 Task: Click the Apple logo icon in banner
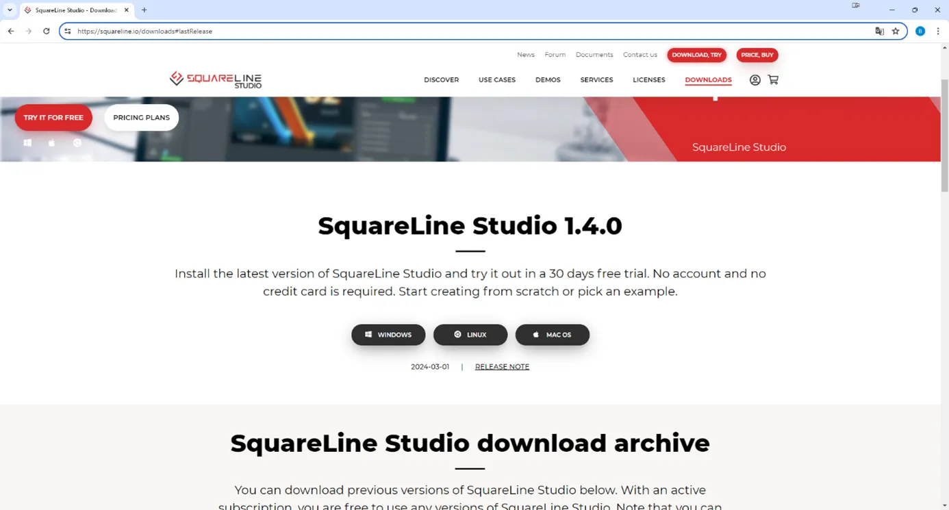(51, 143)
